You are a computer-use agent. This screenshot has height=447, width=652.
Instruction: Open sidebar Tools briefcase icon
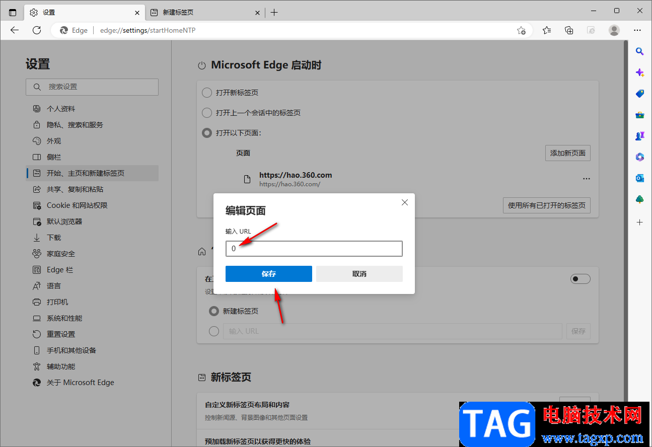[640, 115]
